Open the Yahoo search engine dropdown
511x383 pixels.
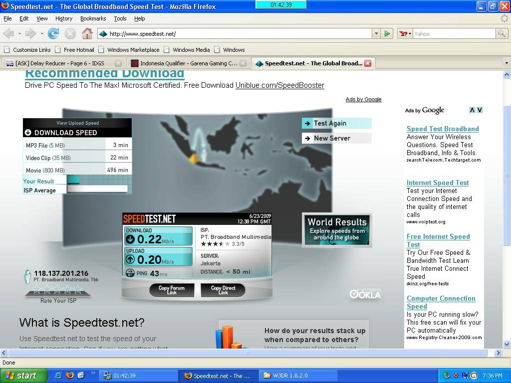(405, 33)
